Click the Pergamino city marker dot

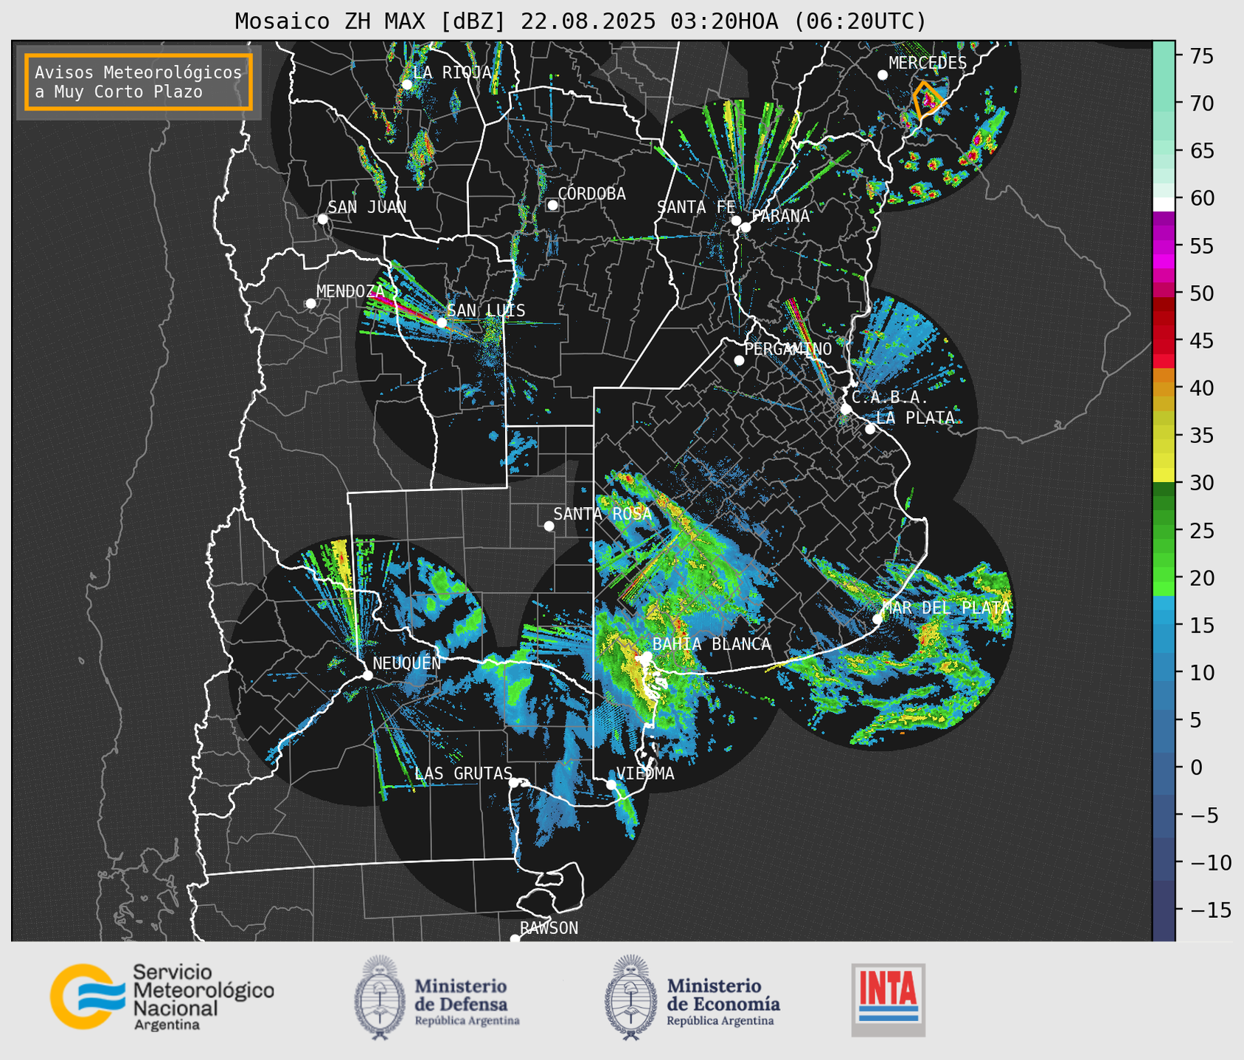click(739, 360)
